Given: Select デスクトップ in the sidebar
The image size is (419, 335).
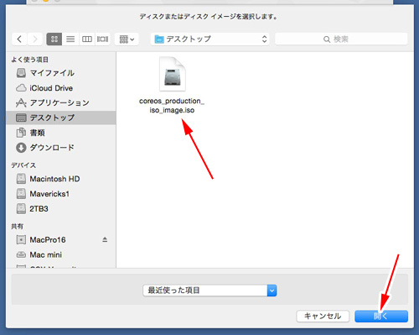Looking at the screenshot, I should [60, 118].
